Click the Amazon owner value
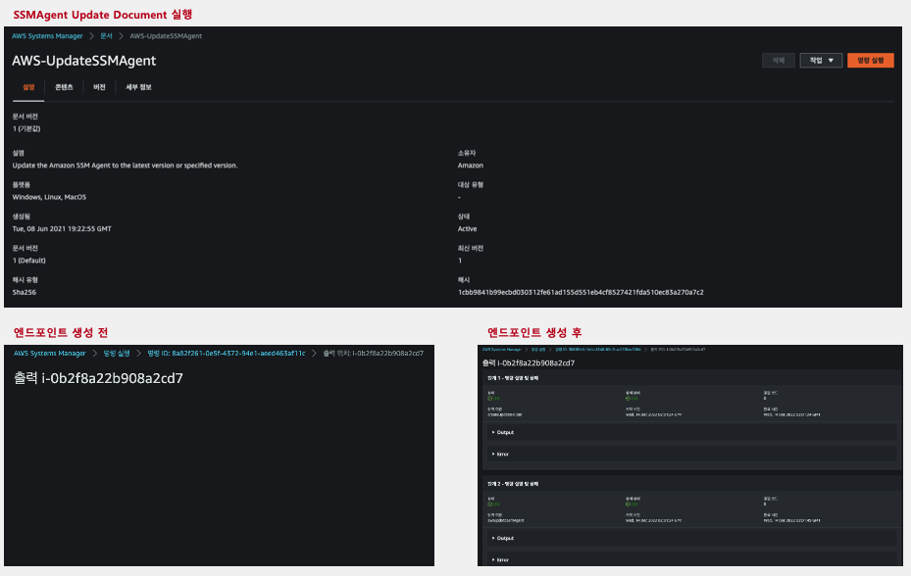Image resolution: width=911 pixels, height=576 pixels. [470, 166]
